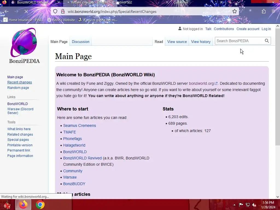The width and height of the screenshot is (280, 210).
Task: Open Recent changes in the sidebar
Action: [19, 82]
